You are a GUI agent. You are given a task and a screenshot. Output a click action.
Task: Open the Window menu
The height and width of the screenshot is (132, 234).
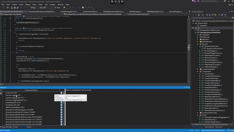pyautogui.click(x=60, y=5)
